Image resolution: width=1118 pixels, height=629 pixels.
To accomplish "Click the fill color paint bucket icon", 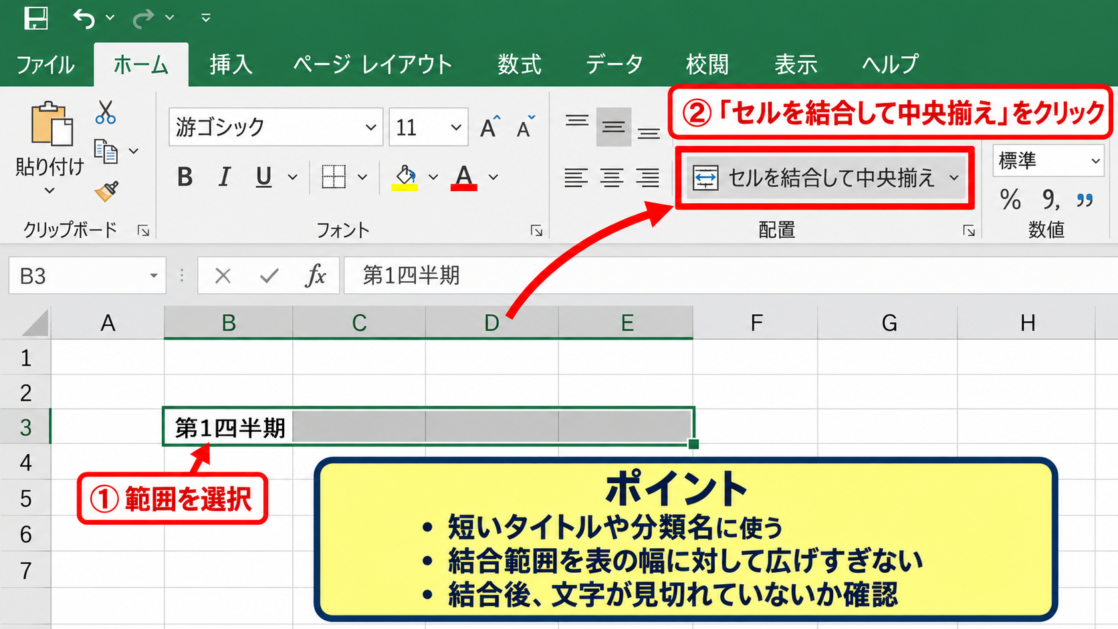I will tap(405, 177).
